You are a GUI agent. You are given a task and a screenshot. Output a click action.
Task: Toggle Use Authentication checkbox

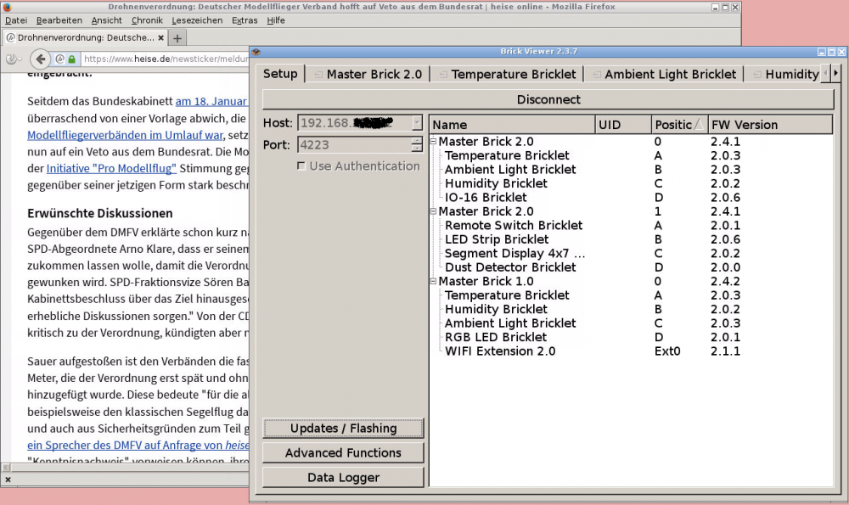[x=301, y=166]
